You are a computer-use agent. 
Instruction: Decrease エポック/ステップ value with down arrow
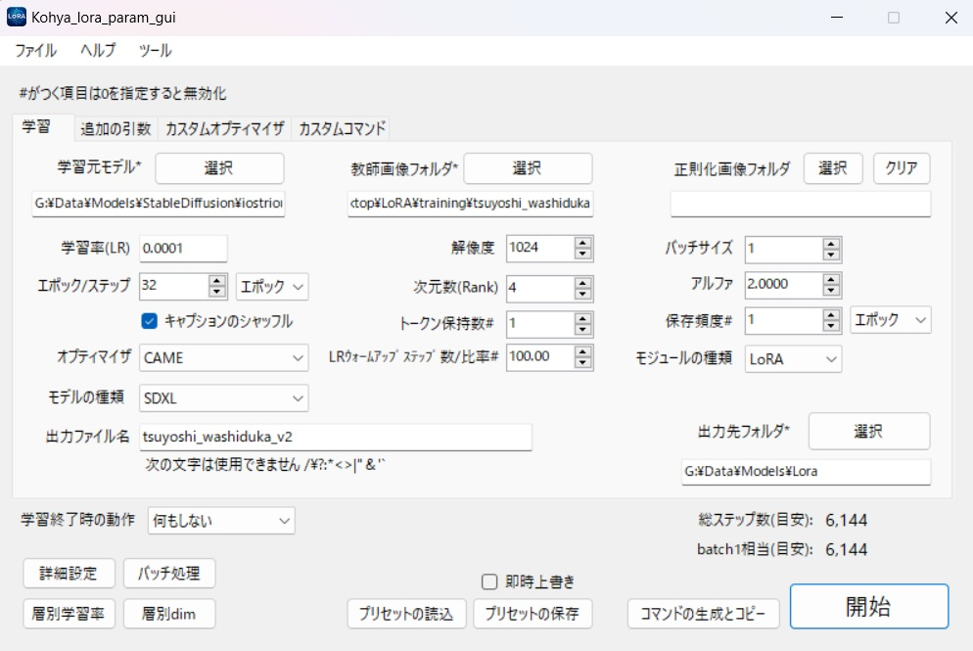(x=216, y=292)
